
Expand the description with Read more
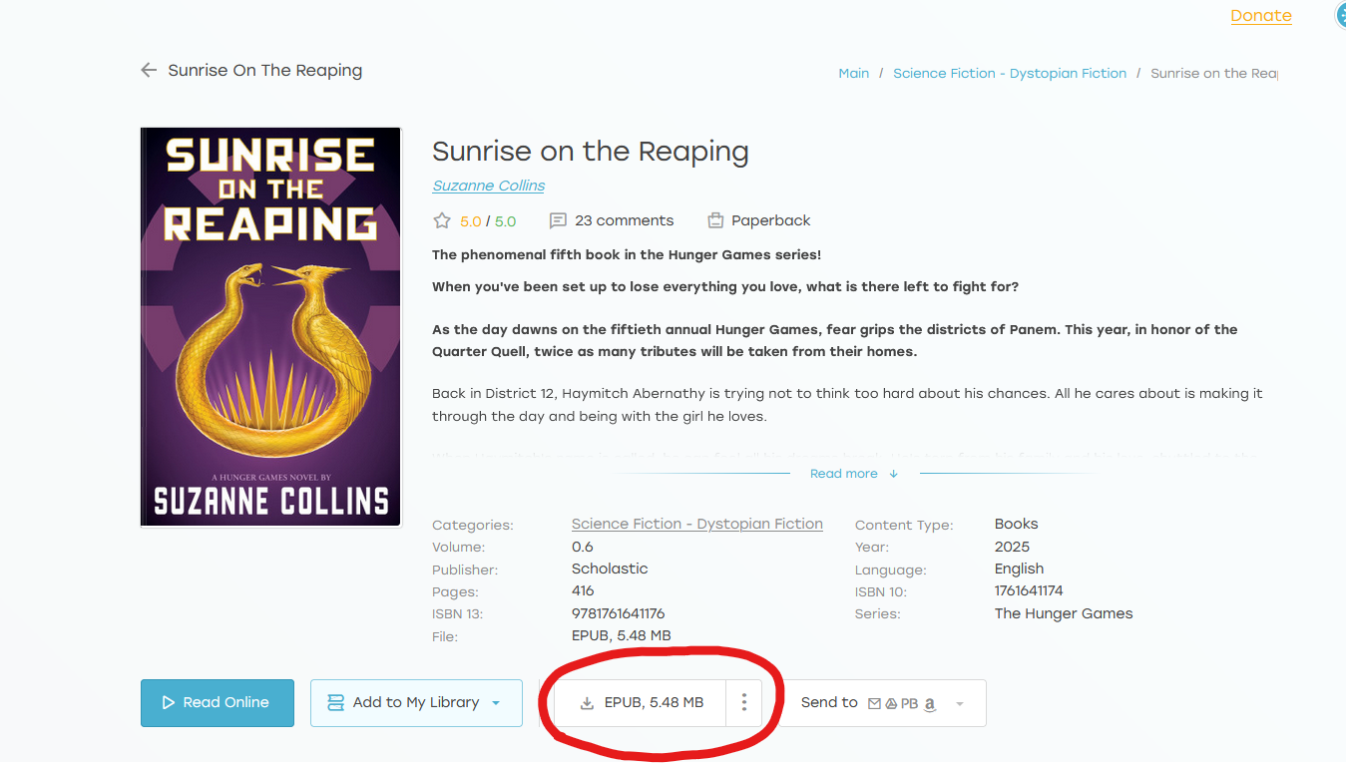tap(854, 474)
